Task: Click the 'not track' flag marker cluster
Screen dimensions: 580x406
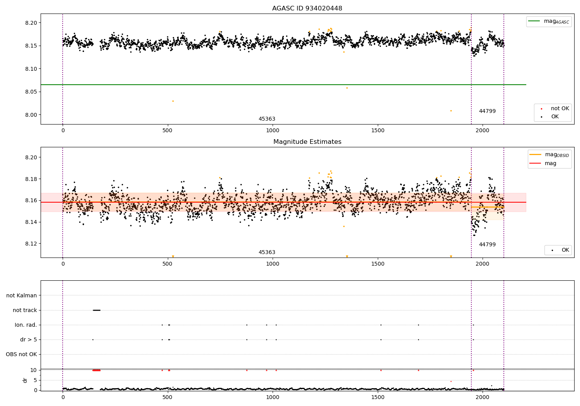Action: [97, 310]
